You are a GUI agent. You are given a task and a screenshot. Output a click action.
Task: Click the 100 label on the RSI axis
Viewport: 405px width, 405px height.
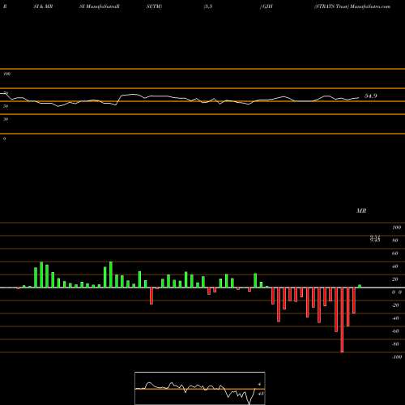tap(6, 74)
